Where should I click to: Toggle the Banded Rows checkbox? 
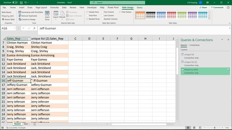[87, 19]
